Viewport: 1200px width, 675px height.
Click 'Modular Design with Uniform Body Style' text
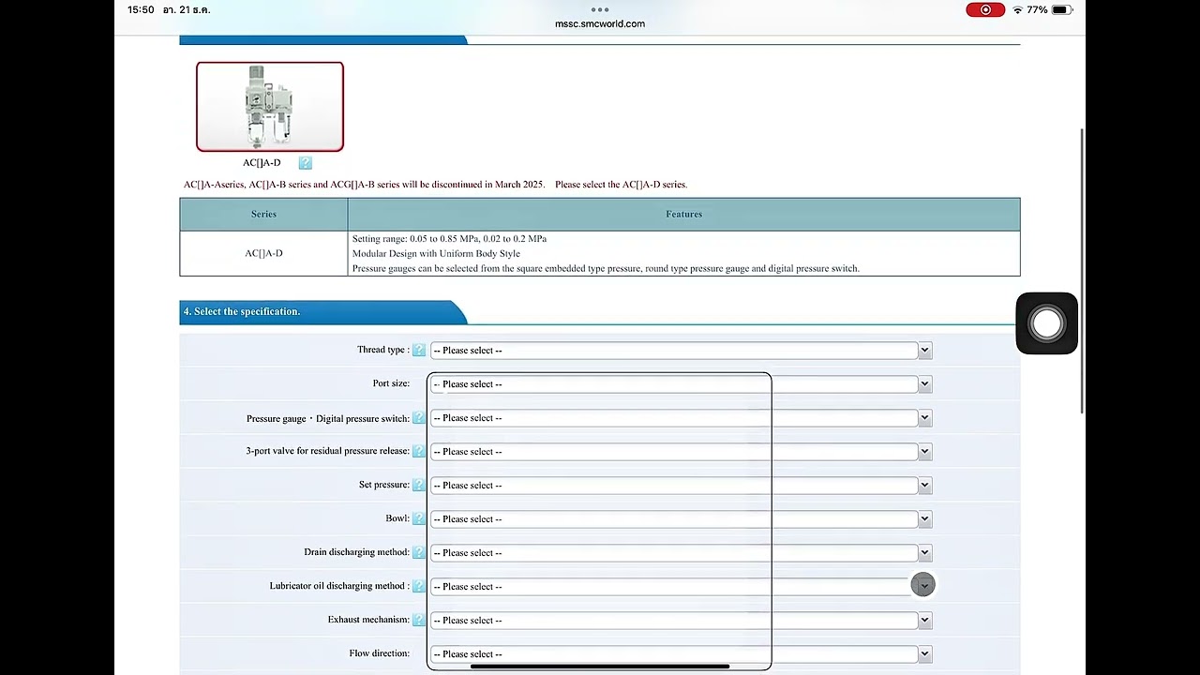click(436, 253)
